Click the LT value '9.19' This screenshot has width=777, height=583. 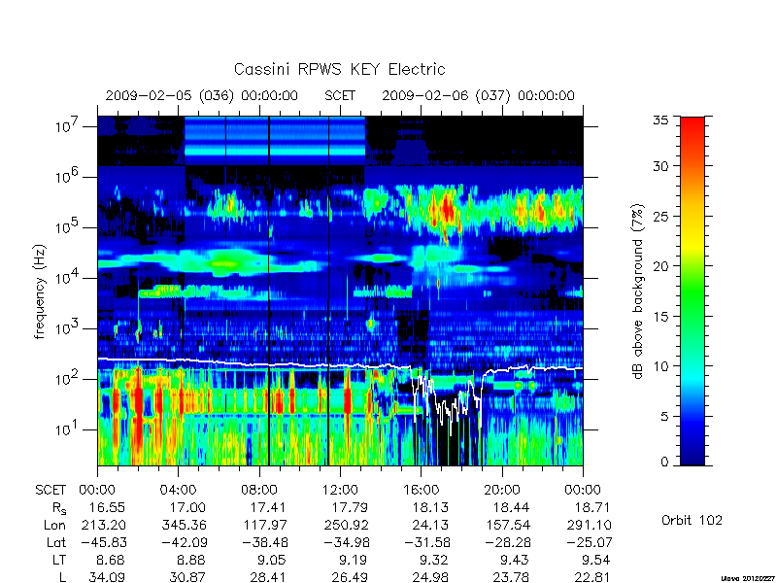point(354,561)
